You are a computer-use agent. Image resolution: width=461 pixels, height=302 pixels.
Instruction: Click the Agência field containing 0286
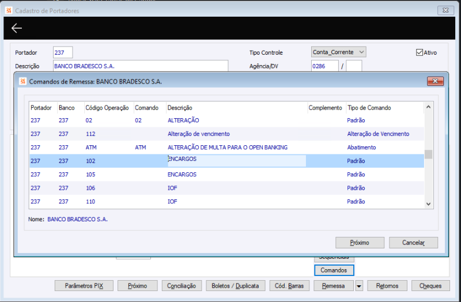point(324,66)
